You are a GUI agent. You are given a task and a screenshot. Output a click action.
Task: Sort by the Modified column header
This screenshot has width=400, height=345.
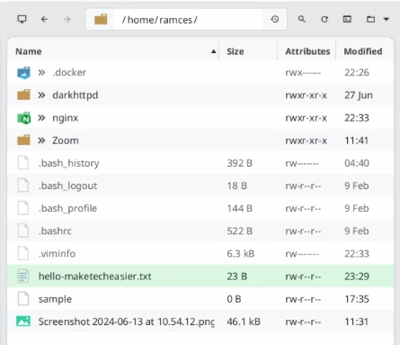pyautogui.click(x=364, y=51)
